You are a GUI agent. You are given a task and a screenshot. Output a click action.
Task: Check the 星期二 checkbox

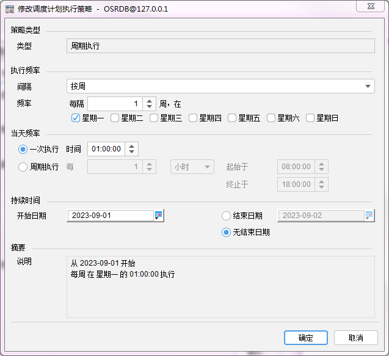coord(115,118)
